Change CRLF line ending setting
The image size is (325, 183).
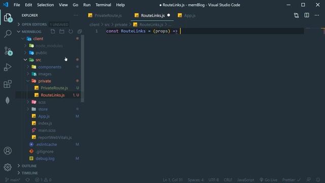[x=228, y=180]
